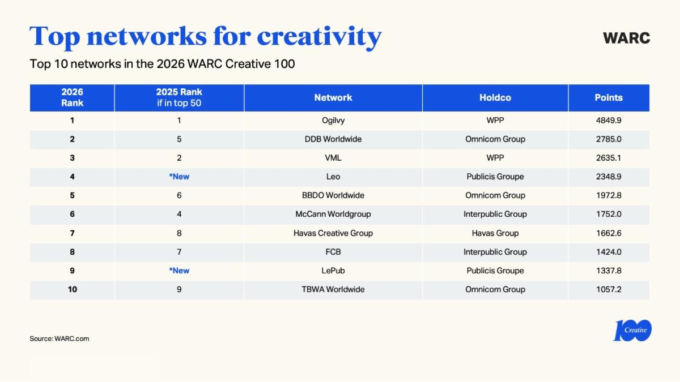Click the 'Network' column header

coord(333,97)
